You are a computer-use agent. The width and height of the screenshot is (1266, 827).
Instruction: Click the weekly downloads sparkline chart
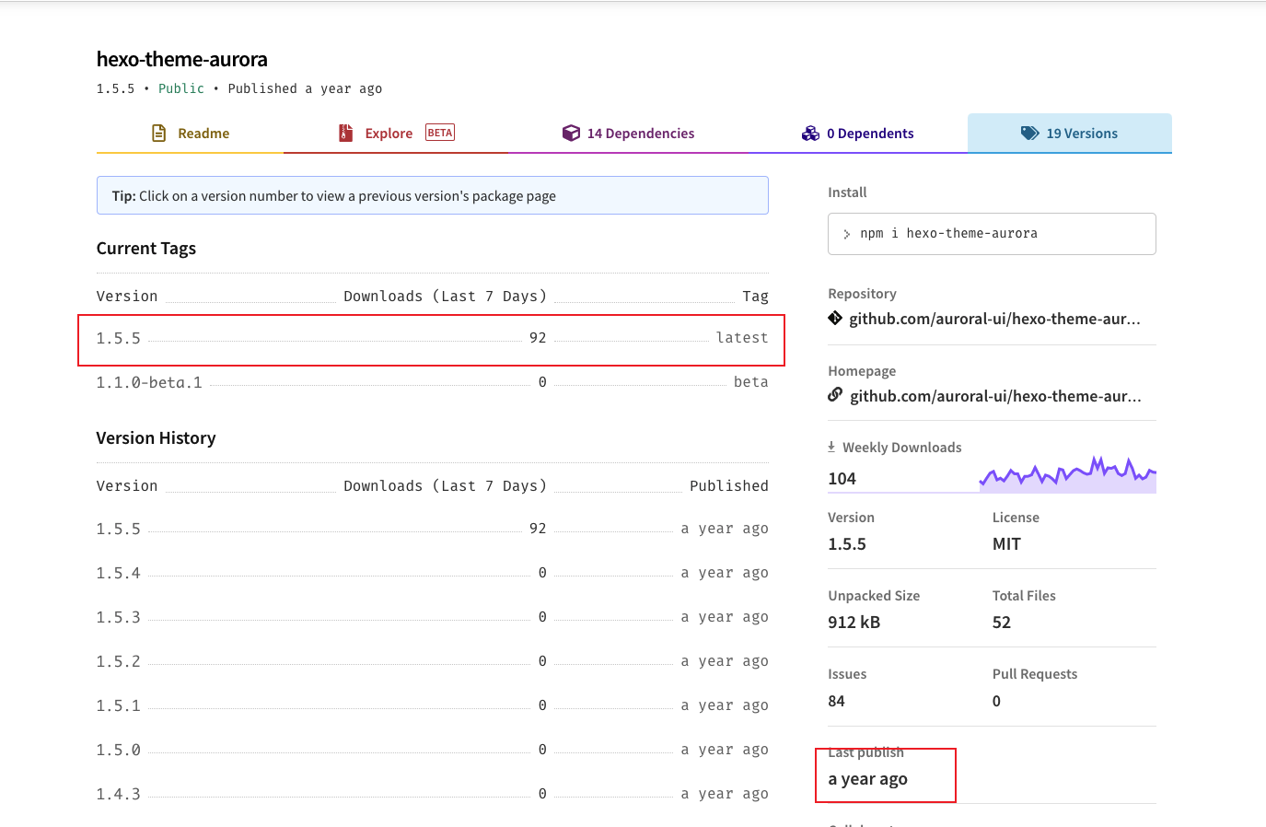tap(1067, 474)
